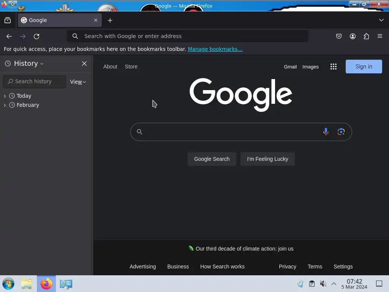Open Privacy footer link
Screen dimensions: 389x292
tap(287, 267)
